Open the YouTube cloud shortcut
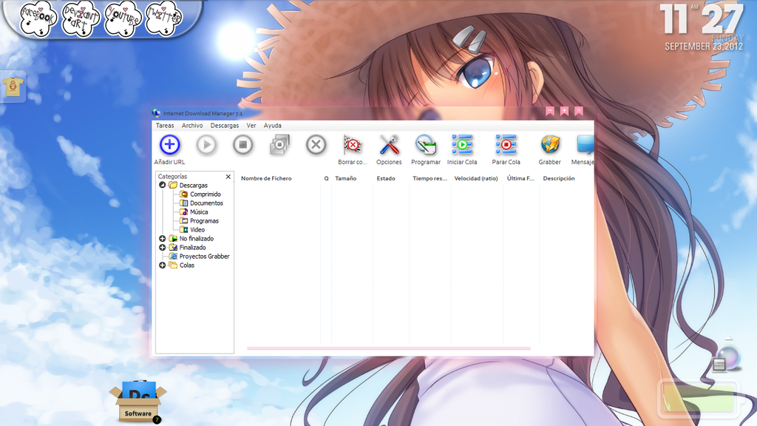 click(123, 18)
